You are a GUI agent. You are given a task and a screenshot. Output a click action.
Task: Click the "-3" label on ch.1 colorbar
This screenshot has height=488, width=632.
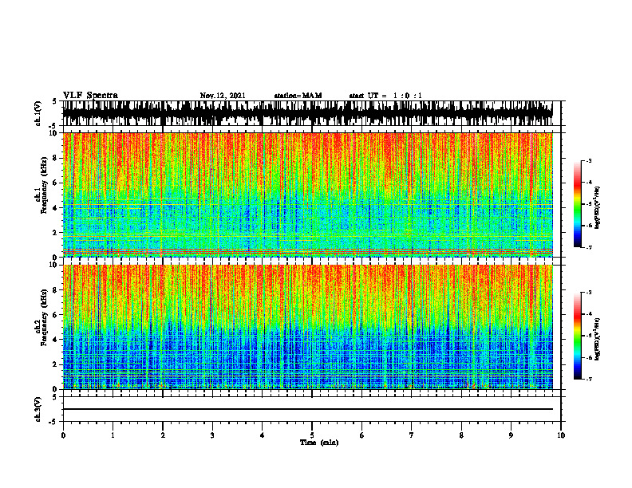click(589, 161)
